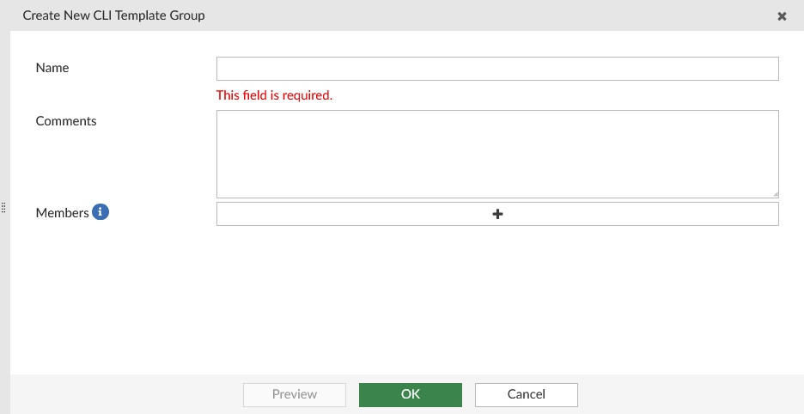Image resolution: width=804 pixels, height=414 pixels.
Task: Open the Members selector, left of the plus
Action: (x=344, y=214)
